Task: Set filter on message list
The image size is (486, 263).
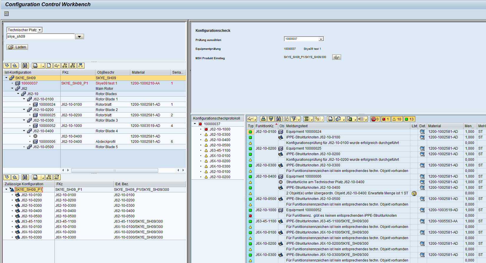Action: (x=294, y=119)
